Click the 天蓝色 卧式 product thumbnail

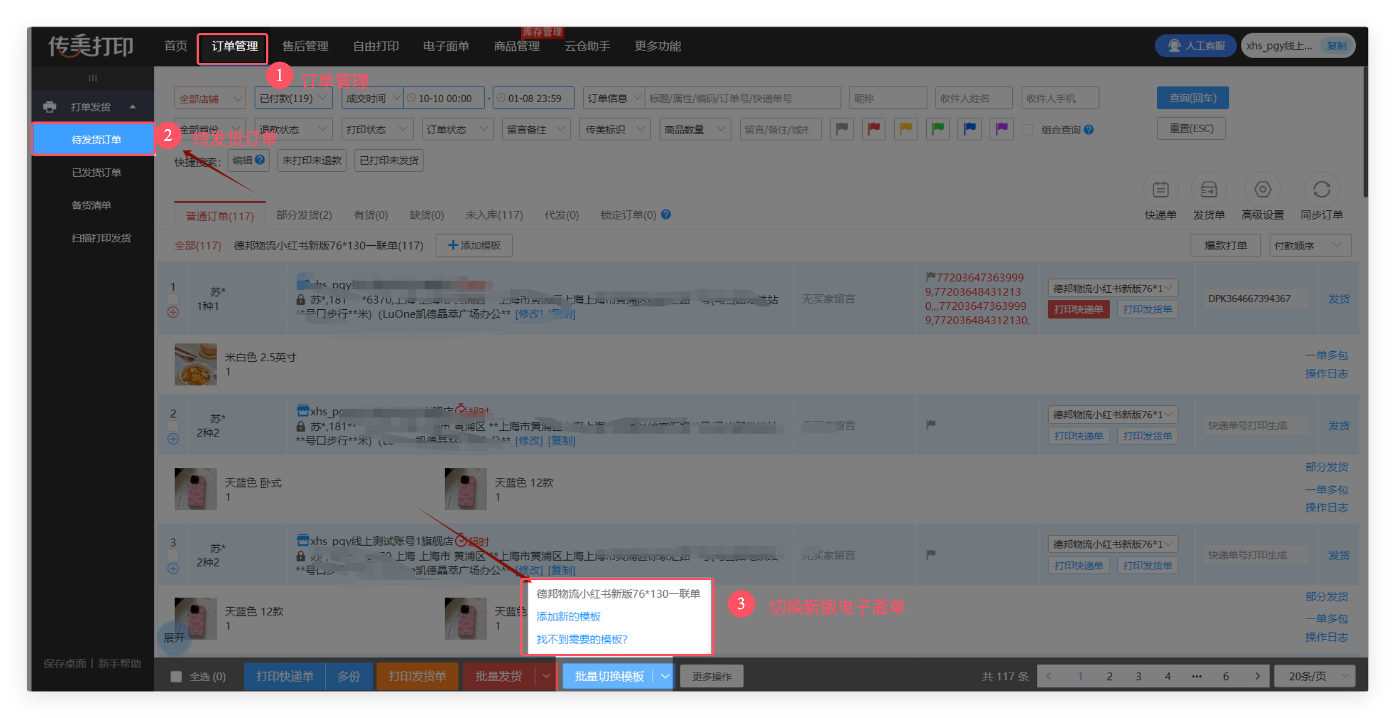pyautogui.click(x=195, y=489)
